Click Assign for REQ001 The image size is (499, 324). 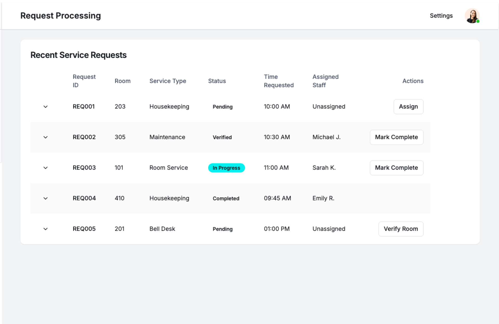[408, 107]
